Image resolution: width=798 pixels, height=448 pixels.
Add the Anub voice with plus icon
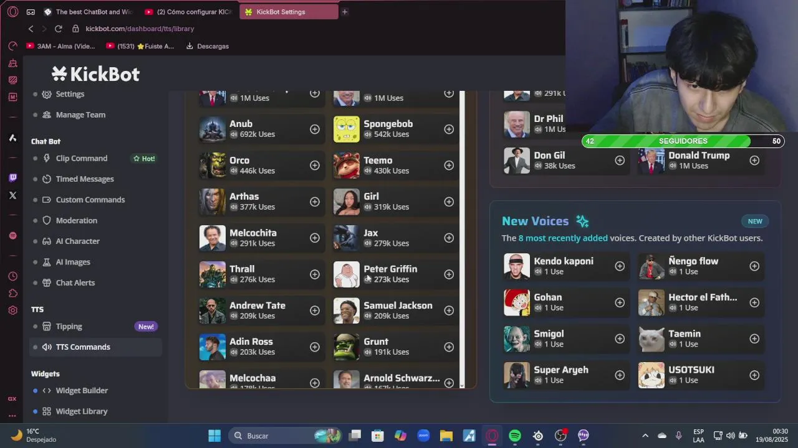pos(315,129)
